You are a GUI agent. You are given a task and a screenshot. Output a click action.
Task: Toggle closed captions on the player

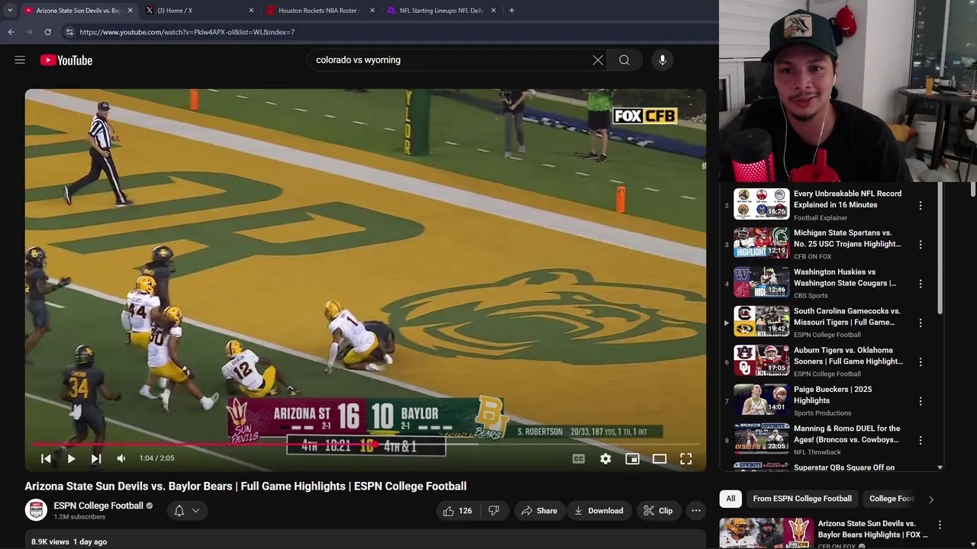579,458
